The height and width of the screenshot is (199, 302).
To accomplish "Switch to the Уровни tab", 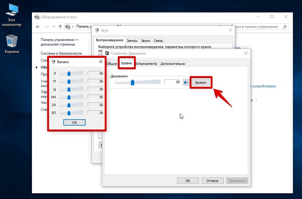I will (126, 63).
